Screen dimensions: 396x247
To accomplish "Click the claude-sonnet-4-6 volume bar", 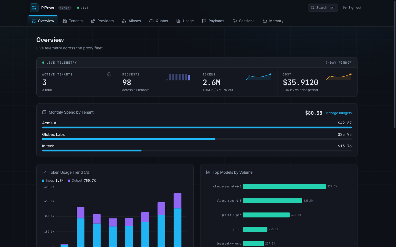I will (x=285, y=186).
